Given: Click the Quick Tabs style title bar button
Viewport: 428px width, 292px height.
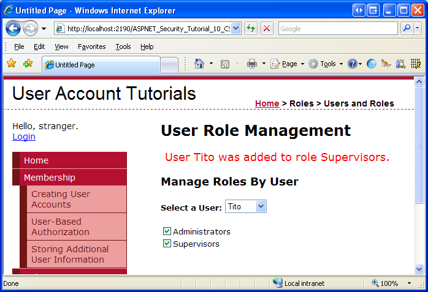Looking at the screenshot, I should (359, 10).
